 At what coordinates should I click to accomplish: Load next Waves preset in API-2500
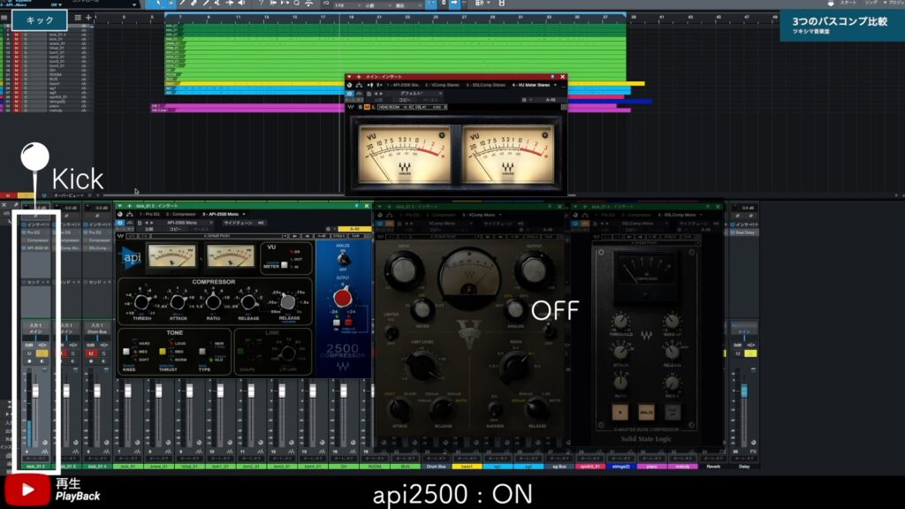(x=307, y=236)
